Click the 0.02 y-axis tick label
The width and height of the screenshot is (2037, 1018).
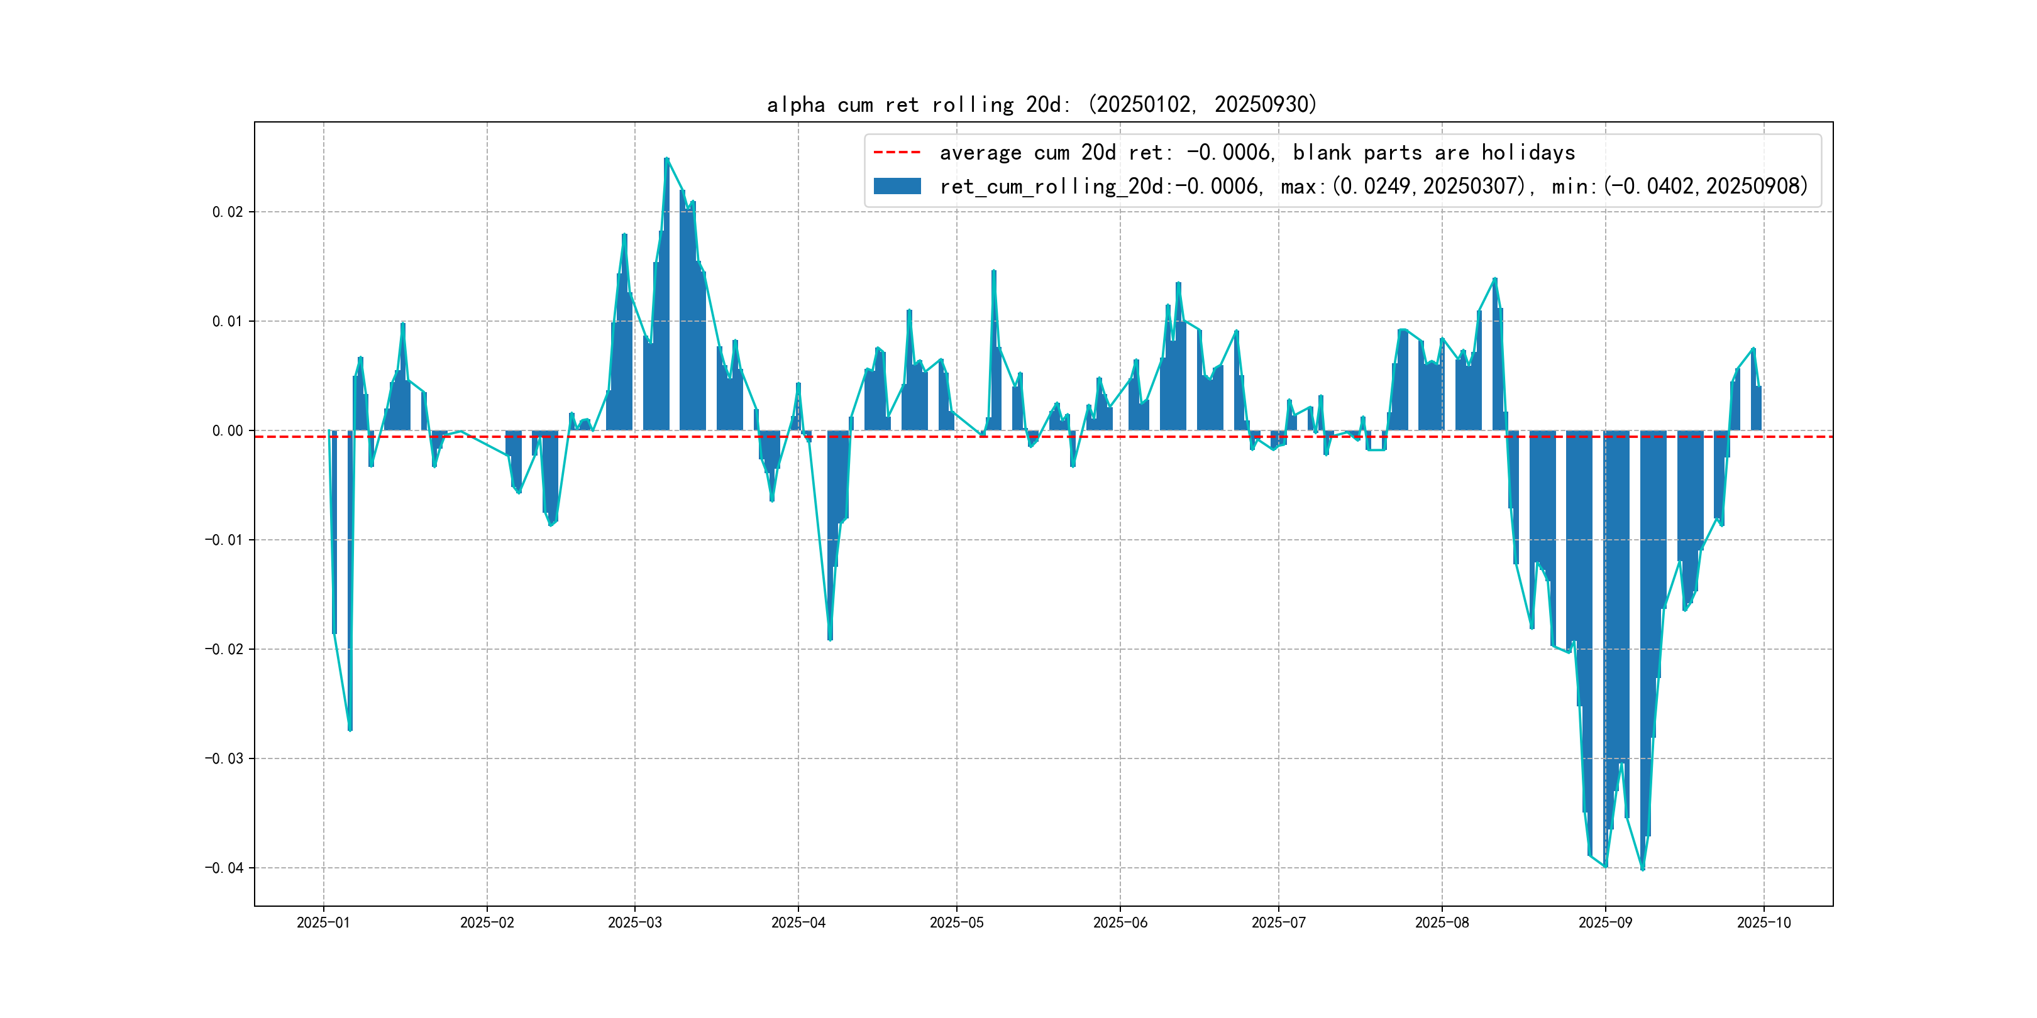[x=227, y=212]
